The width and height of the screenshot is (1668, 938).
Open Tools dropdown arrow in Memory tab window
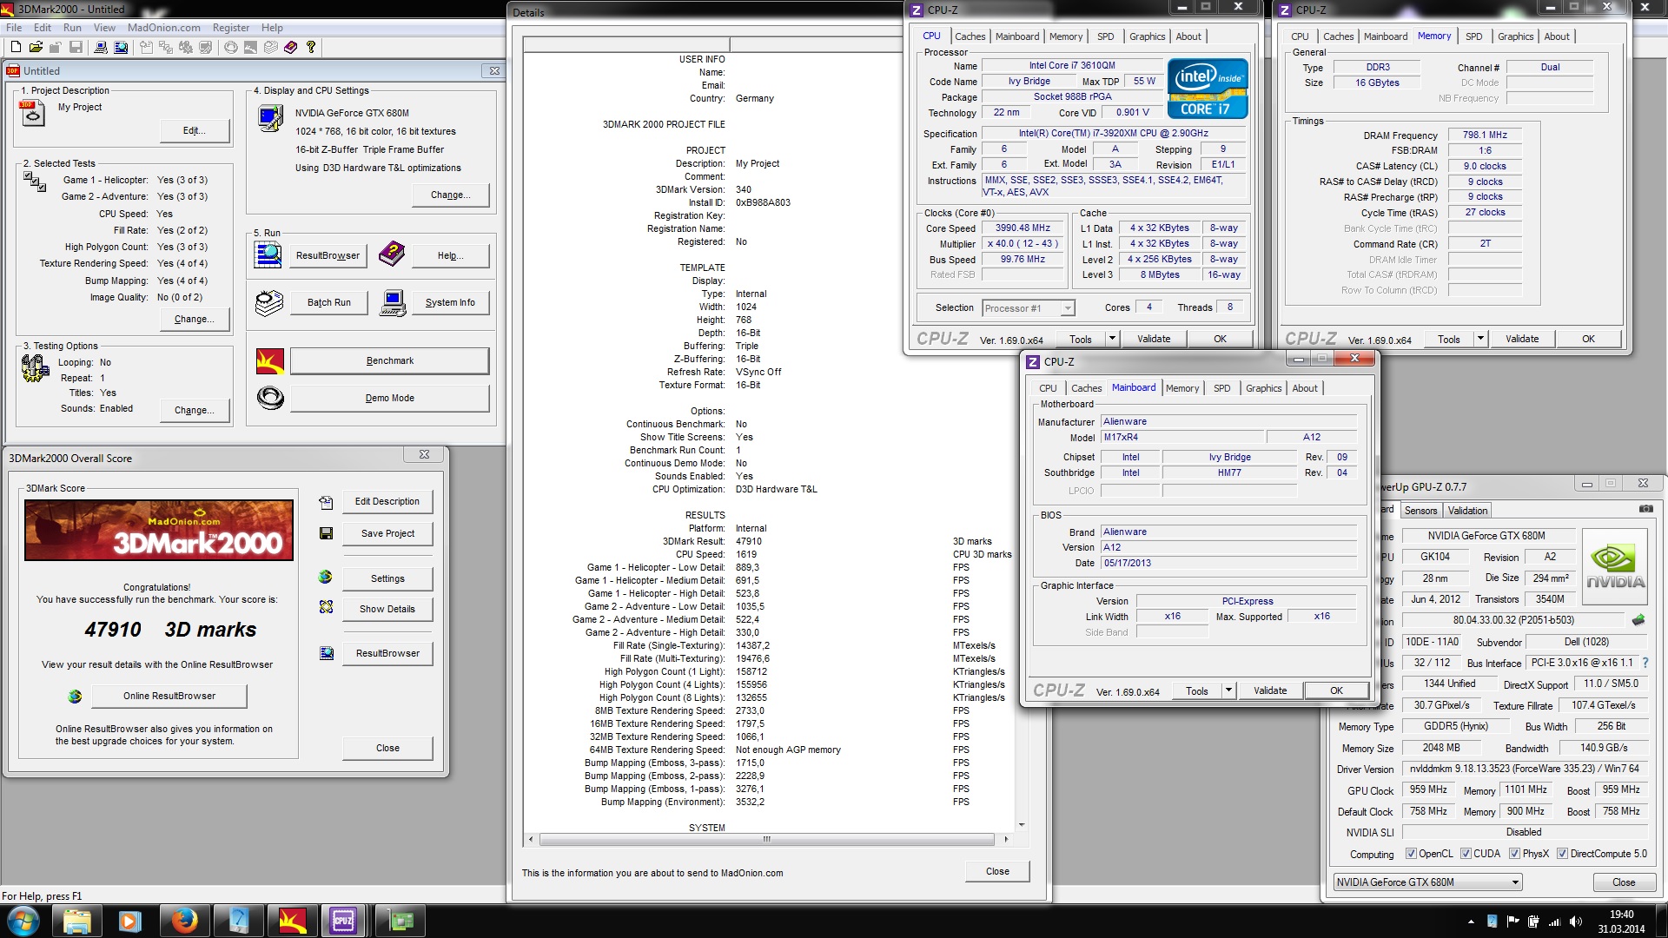(x=1480, y=339)
